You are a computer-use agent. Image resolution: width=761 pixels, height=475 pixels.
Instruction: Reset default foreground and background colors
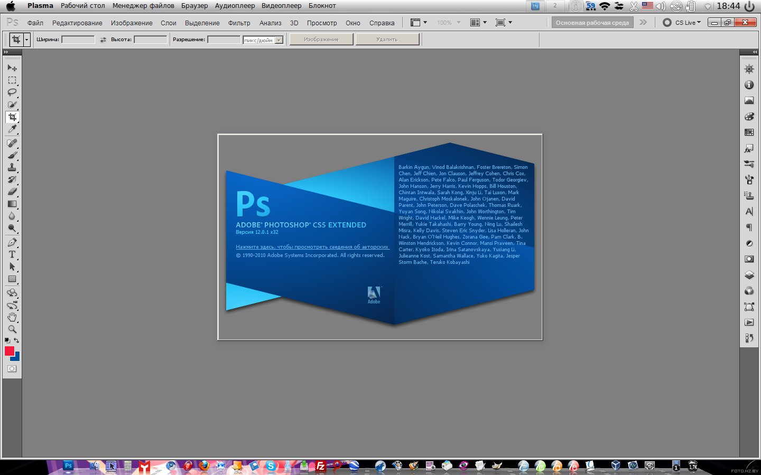click(x=7, y=341)
